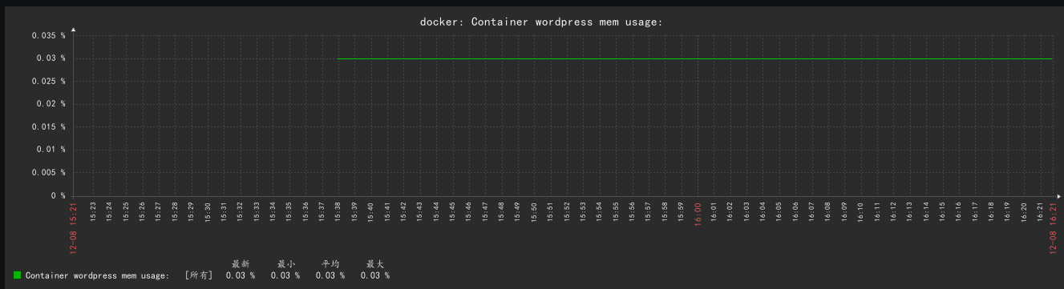The height and width of the screenshot is (289, 1064).
Task: Click the horizontal memory usage data line
Action: tap(695, 58)
